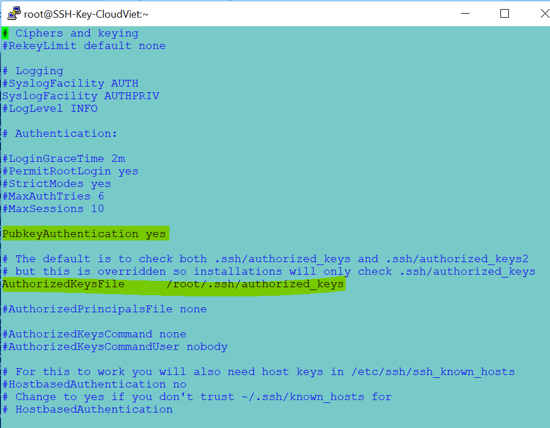Click the line '#RekeyLimit default none'
Image resolution: width=550 pixels, height=428 pixels.
pyautogui.click(x=84, y=46)
